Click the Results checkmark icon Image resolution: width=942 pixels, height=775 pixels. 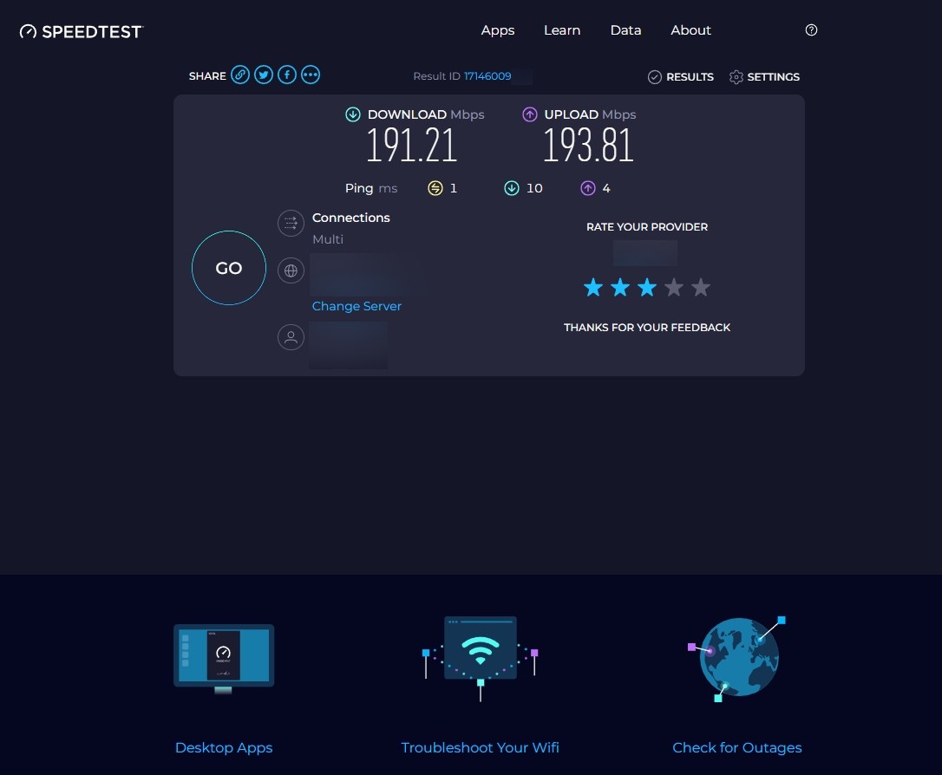point(655,77)
